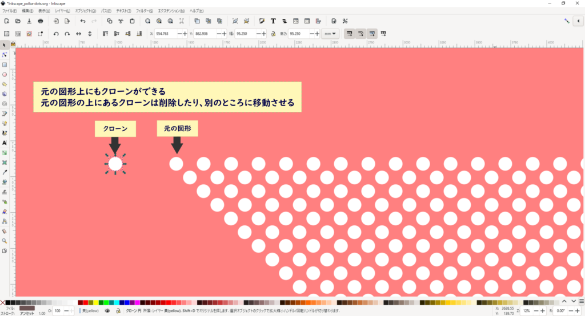Toggle move gradients with object

pyautogui.click(x=372, y=34)
